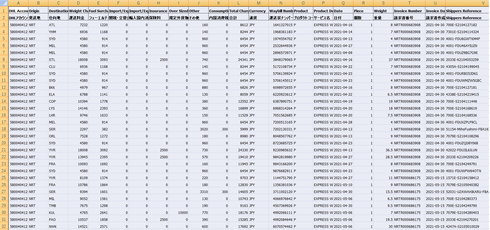Click waybill number '1641327015'
490x230 pixels.
(x=281, y=25)
